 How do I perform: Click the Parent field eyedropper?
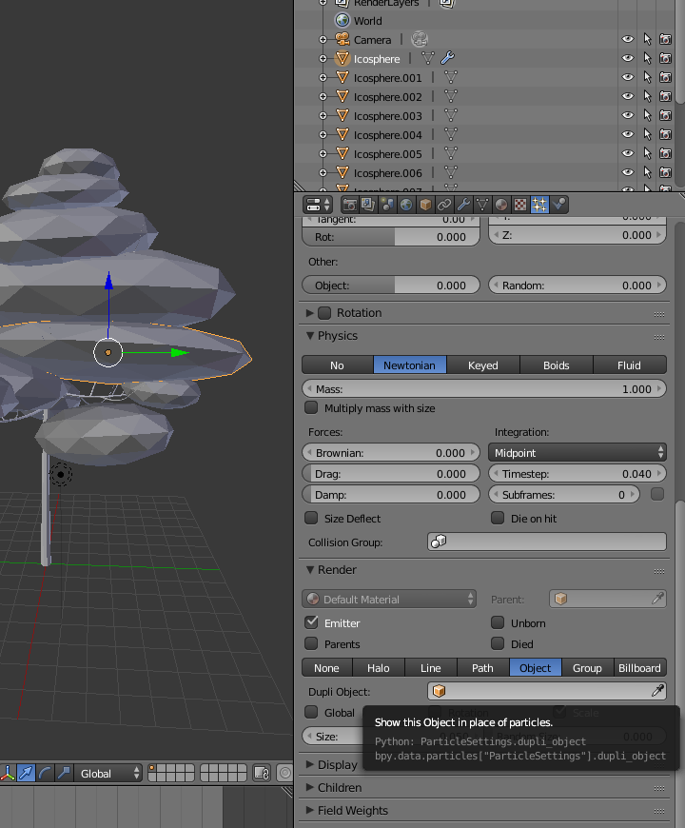657,599
